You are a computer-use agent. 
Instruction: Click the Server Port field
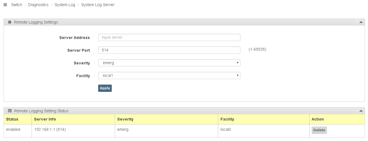click(x=169, y=50)
